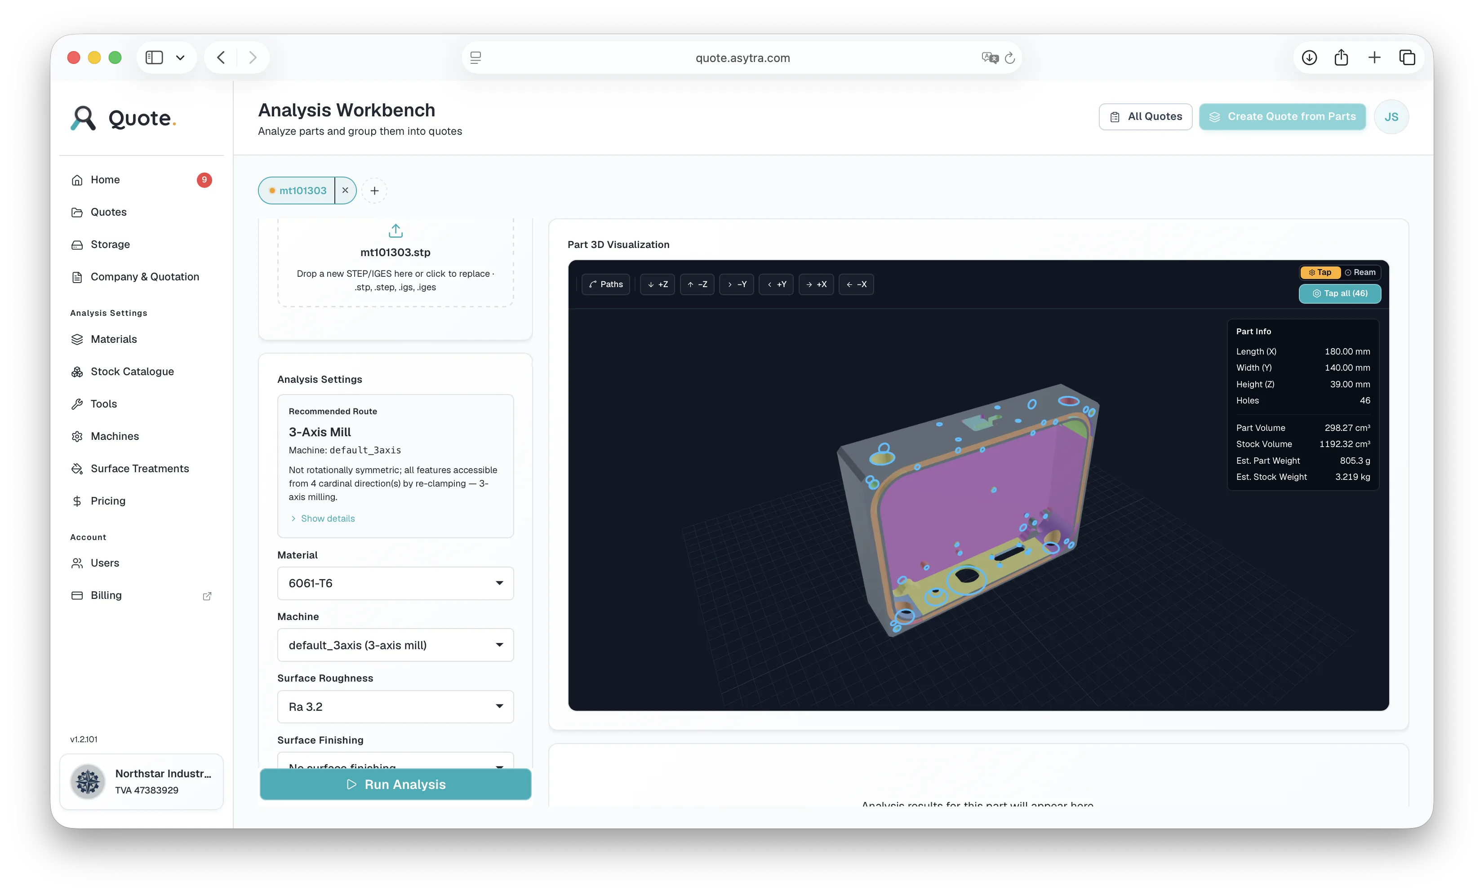Click the upload icon above mt101303.stp
The height and width of the screenshot is (895, 1484).
point(395,230)
